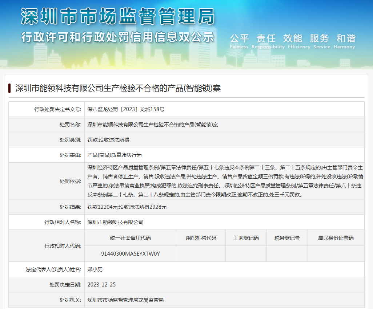Viewport: 373px width, 309px height.
Task: Click the page heading 深圳市能领科技有限公司生产检验不合格的产品(智能锁)案
Action: [118, 88]
